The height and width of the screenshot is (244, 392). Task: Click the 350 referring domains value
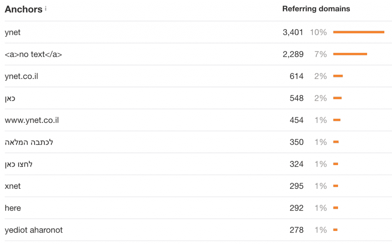pyautogui.click(x=296, y=142)
